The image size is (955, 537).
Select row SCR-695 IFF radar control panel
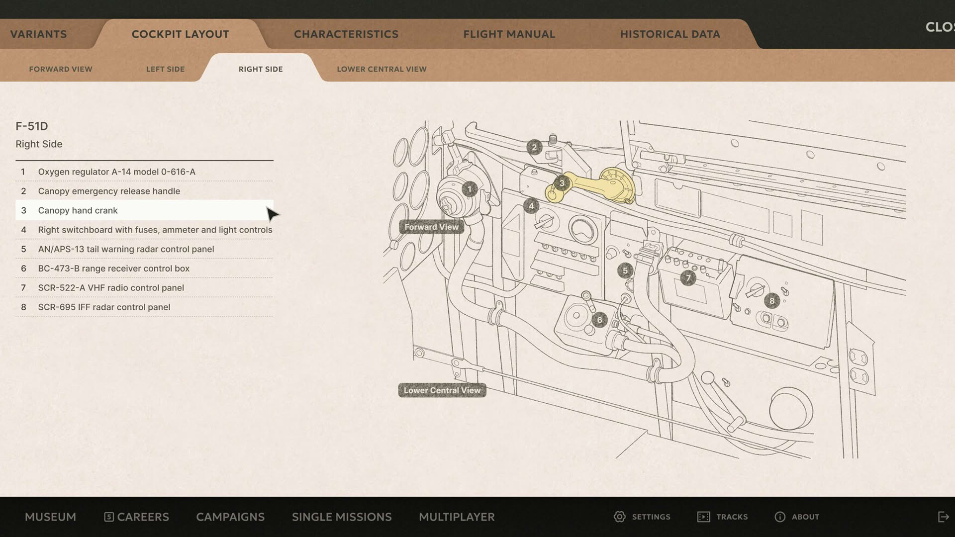coord(144,307)
